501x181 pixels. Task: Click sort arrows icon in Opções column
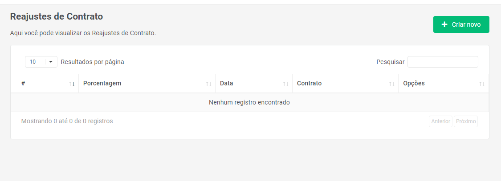pyautogui.click(x=482, y=84)
